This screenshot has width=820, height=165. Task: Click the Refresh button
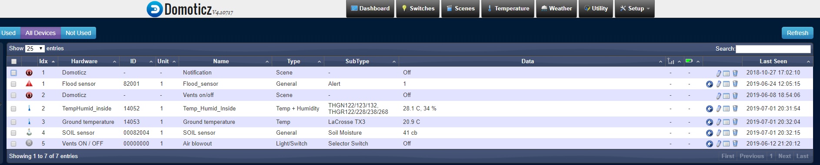click(x=797, y=33)
